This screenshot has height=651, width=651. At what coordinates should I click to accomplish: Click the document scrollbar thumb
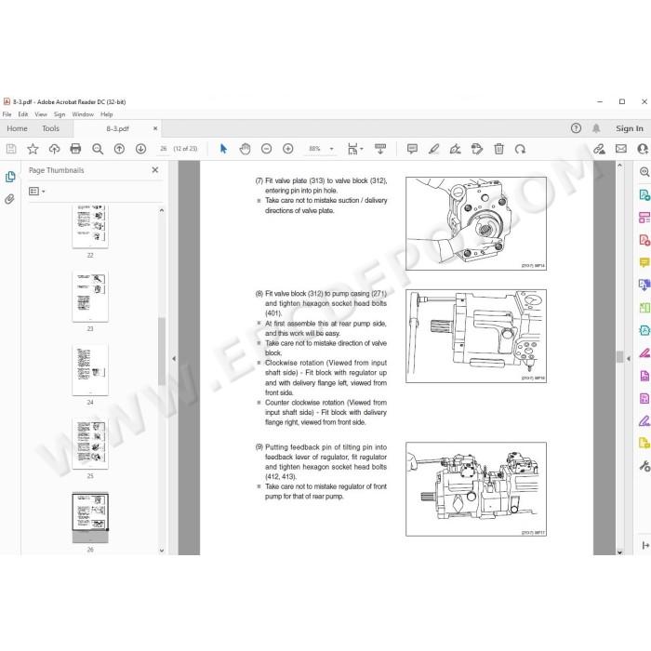(619, 357)
